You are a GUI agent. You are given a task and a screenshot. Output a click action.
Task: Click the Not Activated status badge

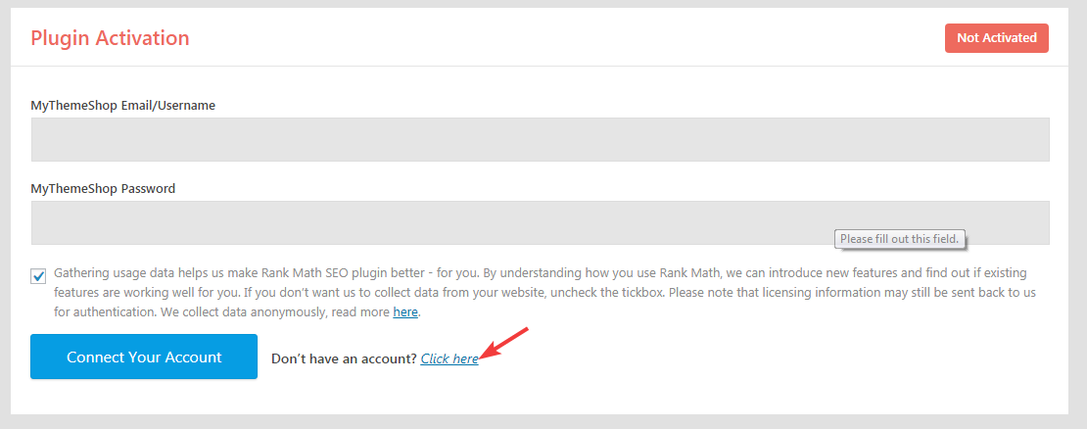pos(996,38)
